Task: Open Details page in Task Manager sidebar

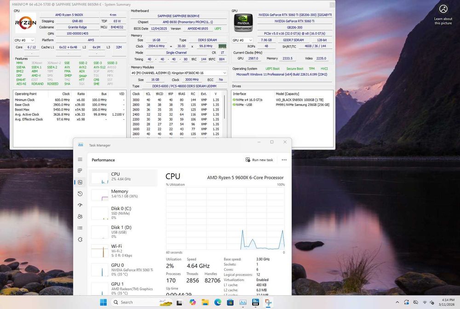Action: [x=80, y=228]
